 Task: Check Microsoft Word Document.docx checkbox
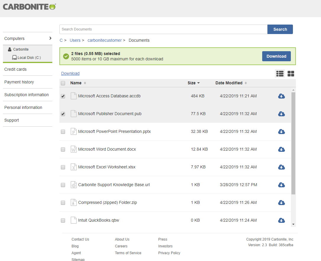pyautogui.click(x=63, y=149)
